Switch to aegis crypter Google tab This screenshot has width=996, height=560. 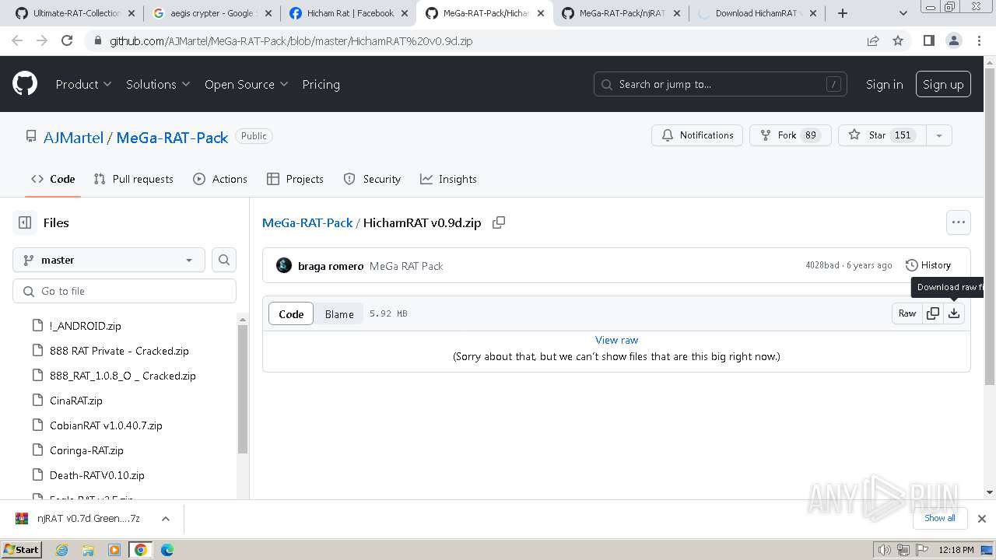(211, 13)
